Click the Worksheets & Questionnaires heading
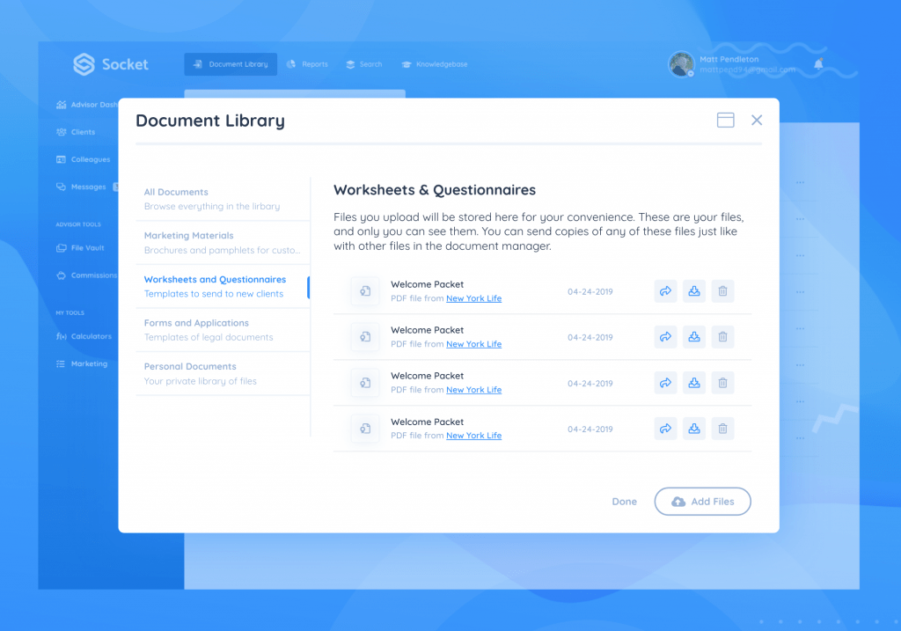The image size is (901, 631). click(435, 190)
